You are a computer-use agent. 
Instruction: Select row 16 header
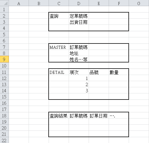tap(4, 103)
